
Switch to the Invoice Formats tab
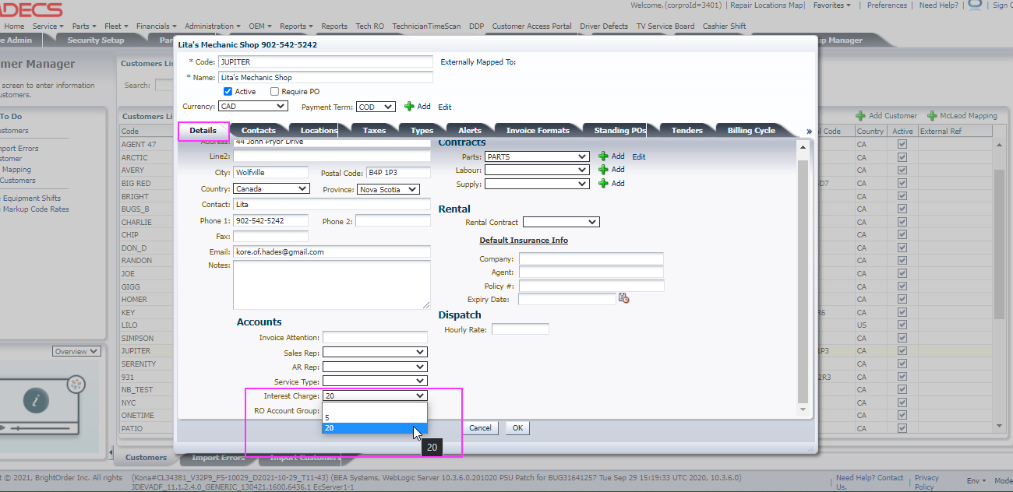pos(538,130)
